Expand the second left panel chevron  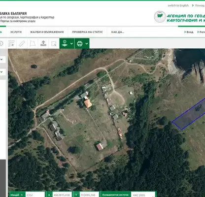coord(1,72)
